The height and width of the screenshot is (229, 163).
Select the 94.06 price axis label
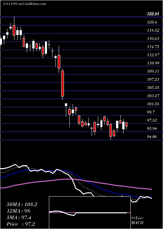pyautogui.click(x=153, y=137)
